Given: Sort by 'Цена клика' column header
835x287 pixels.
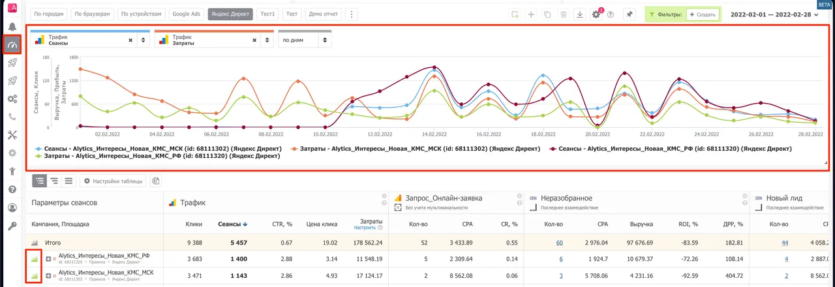Looking at the screenshot, I should [x=322, y=224].
